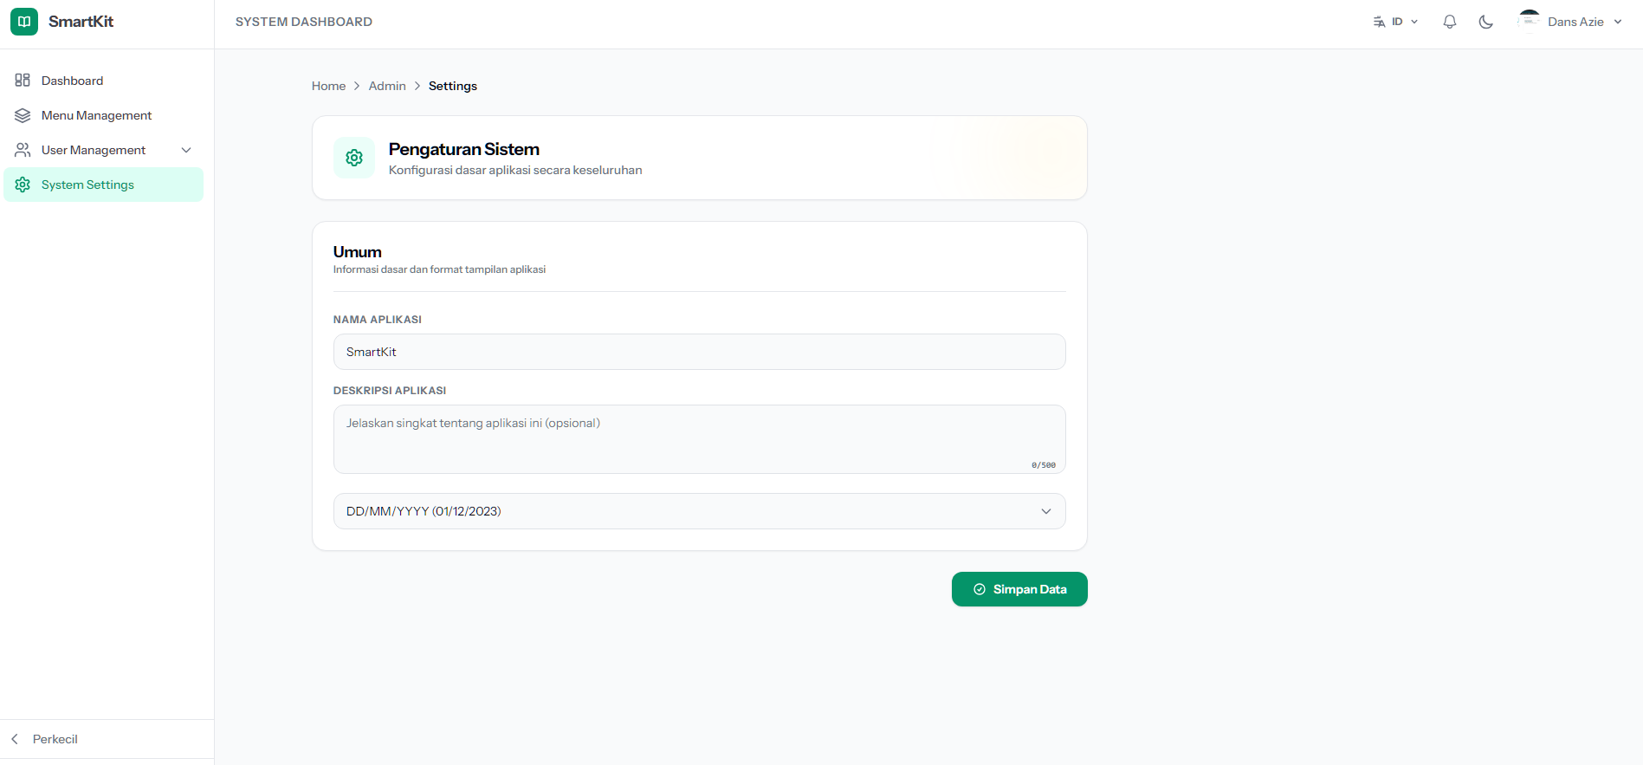Click the gear icon beside Pengaturan Sistem
The height and width of the screenshot is (765, 1643).
(354, 158)
